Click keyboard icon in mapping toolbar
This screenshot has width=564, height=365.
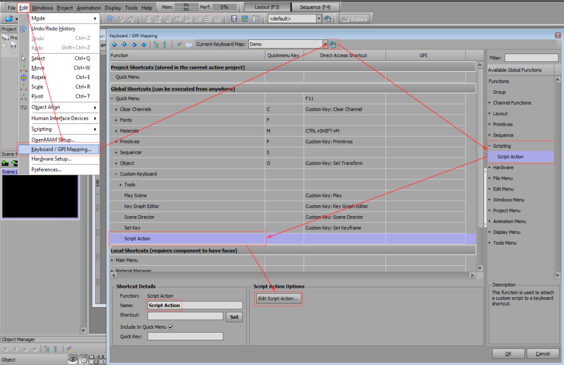pos(189,45)
